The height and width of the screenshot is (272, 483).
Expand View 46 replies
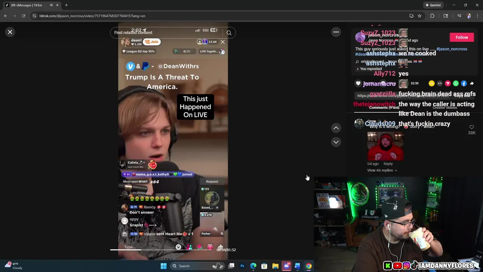[x=382, y=170]
